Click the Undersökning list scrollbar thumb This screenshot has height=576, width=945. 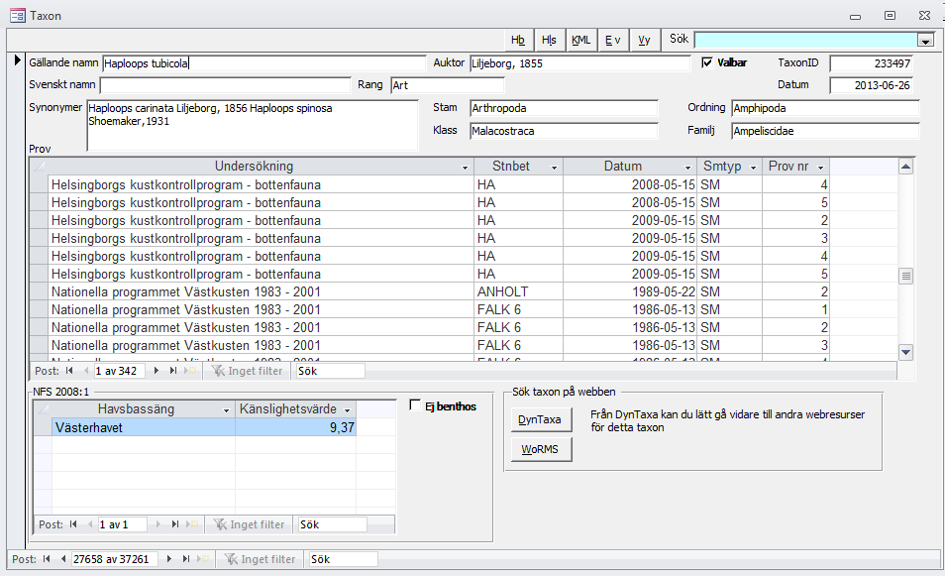pos(905,277)
